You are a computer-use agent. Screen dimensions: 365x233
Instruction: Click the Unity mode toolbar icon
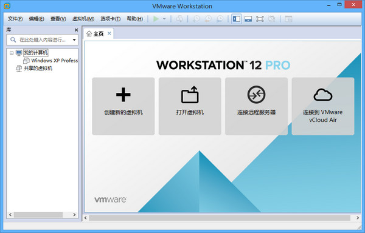coord(271,19)
